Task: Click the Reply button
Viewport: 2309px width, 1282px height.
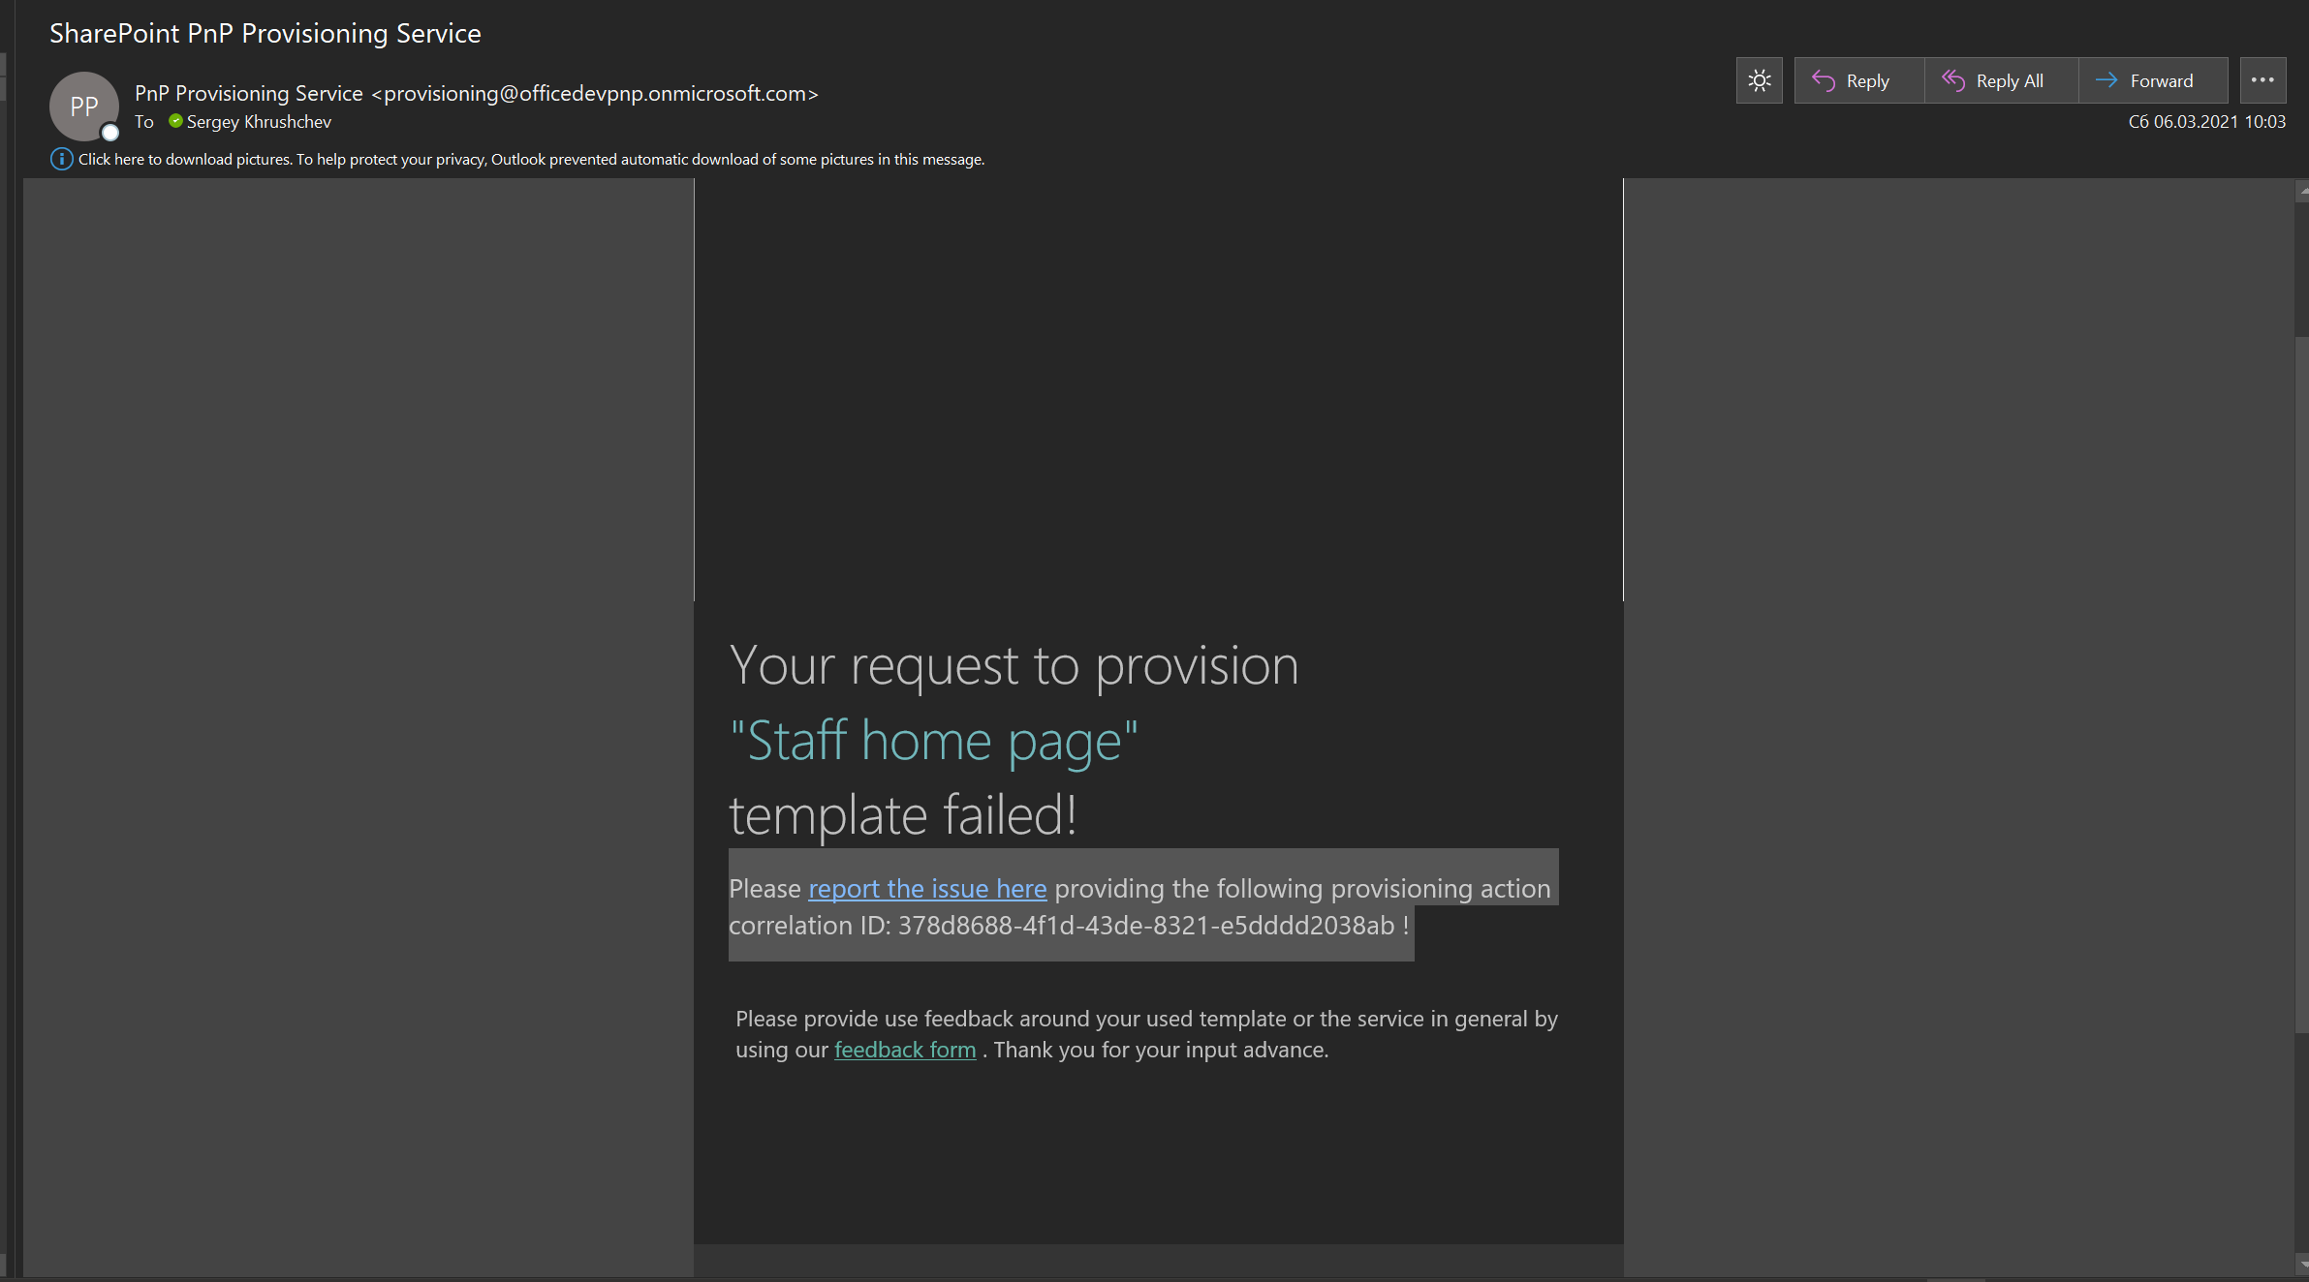Action: click(x=1857, y=80)
